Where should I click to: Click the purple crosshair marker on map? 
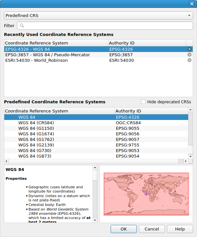coord(146,194)
